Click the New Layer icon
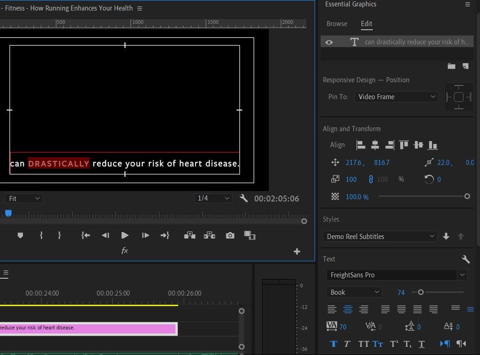480x355 pixels. tap(465, 66)
